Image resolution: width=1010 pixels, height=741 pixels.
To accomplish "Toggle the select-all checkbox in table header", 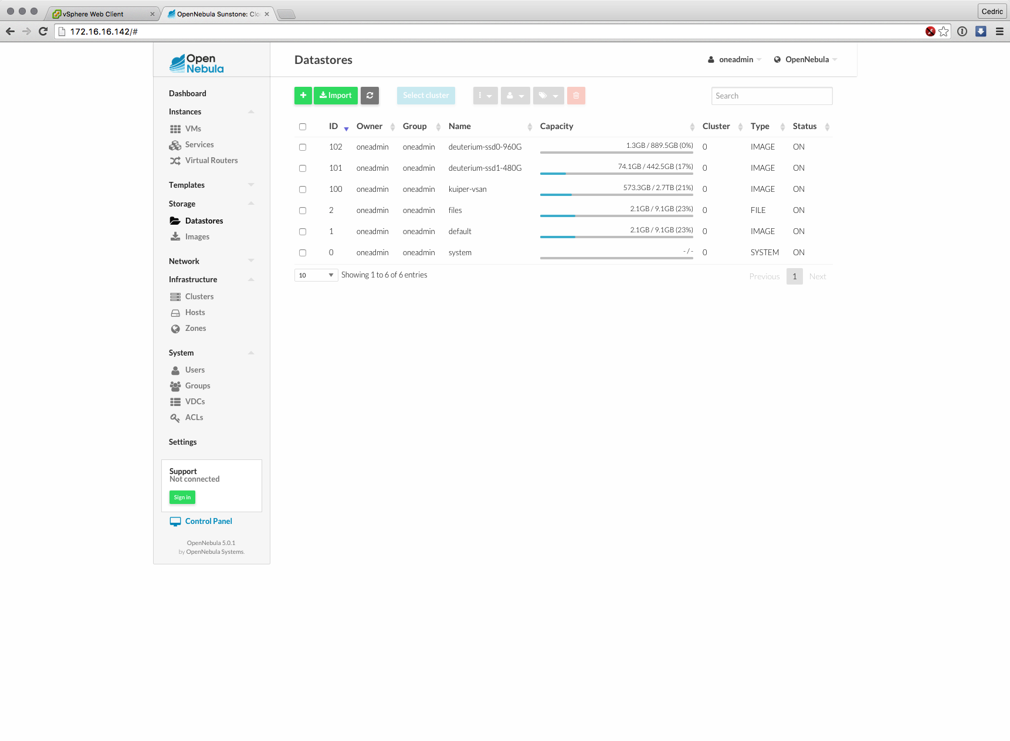I will click(x=303, y=127).
